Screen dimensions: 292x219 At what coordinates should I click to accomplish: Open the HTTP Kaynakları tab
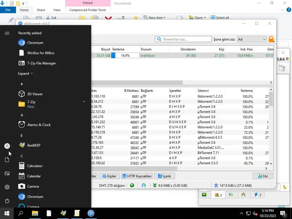(x=137, y=176)
